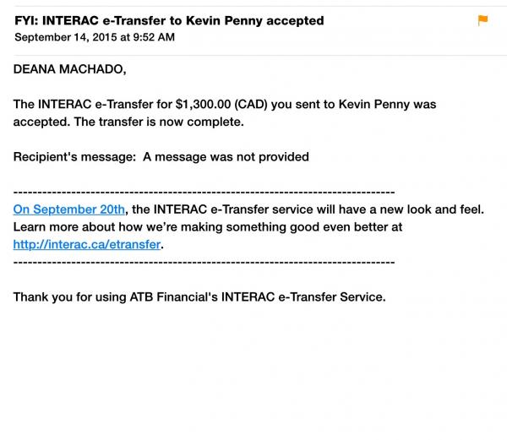Click the orange flag icon
This screenshot has width=507, height=440.
pos(482,20)
